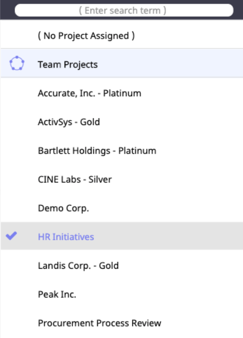The image size is (243, 338).
Task: Click the selected HR Initiatives item
Action: click(x=66, y=237)
